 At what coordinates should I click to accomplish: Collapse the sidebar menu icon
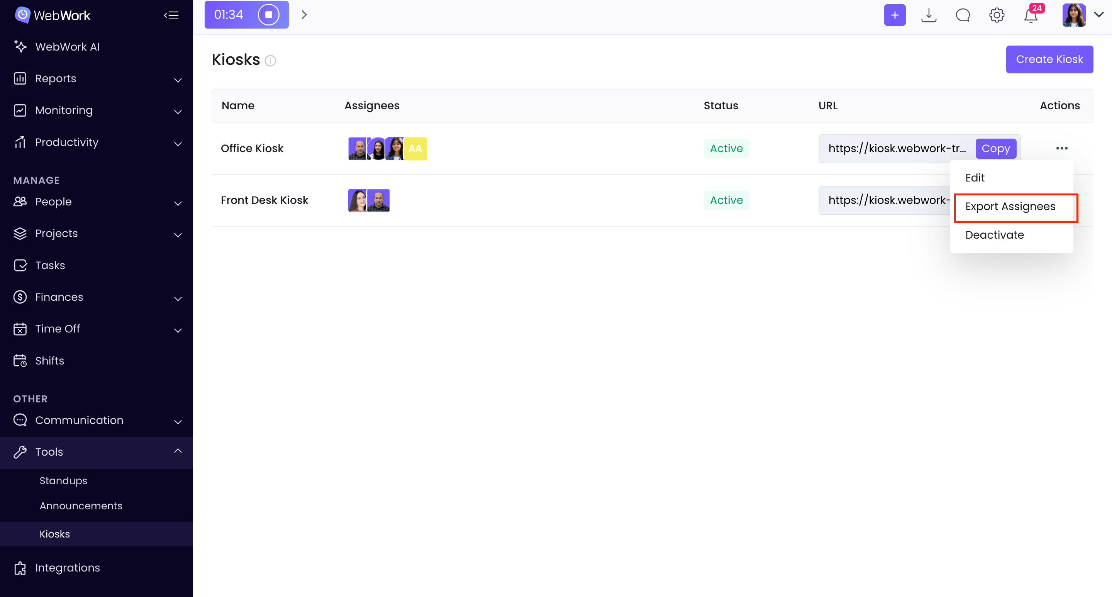(x=171, y=15)
